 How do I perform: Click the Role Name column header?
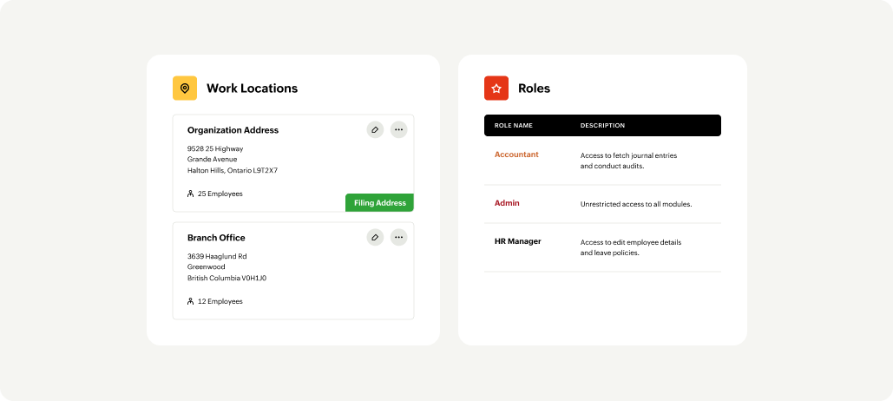click(x=514, y=126)
